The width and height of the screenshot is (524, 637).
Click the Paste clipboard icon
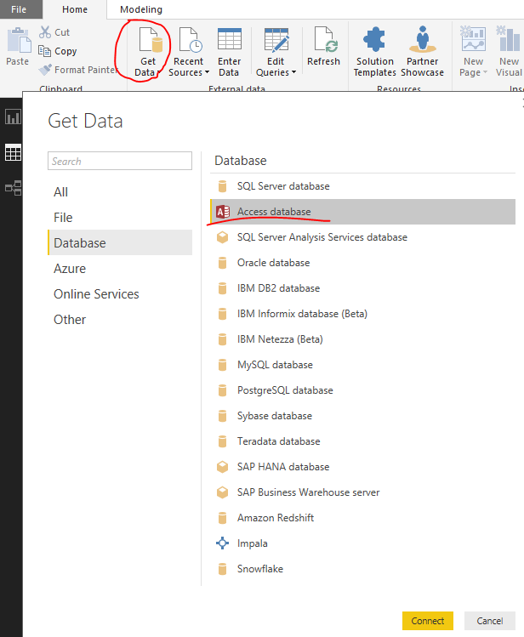[x=18, y=41]
